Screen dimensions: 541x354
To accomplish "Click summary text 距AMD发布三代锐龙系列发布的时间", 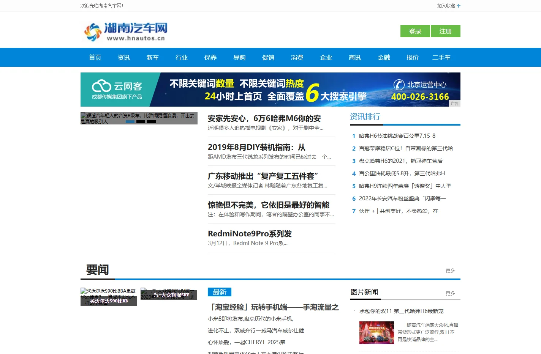I will 269,157.
